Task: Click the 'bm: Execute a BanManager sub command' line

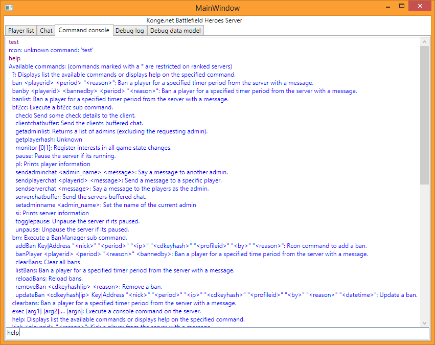Action: click(x=70, y=238)
